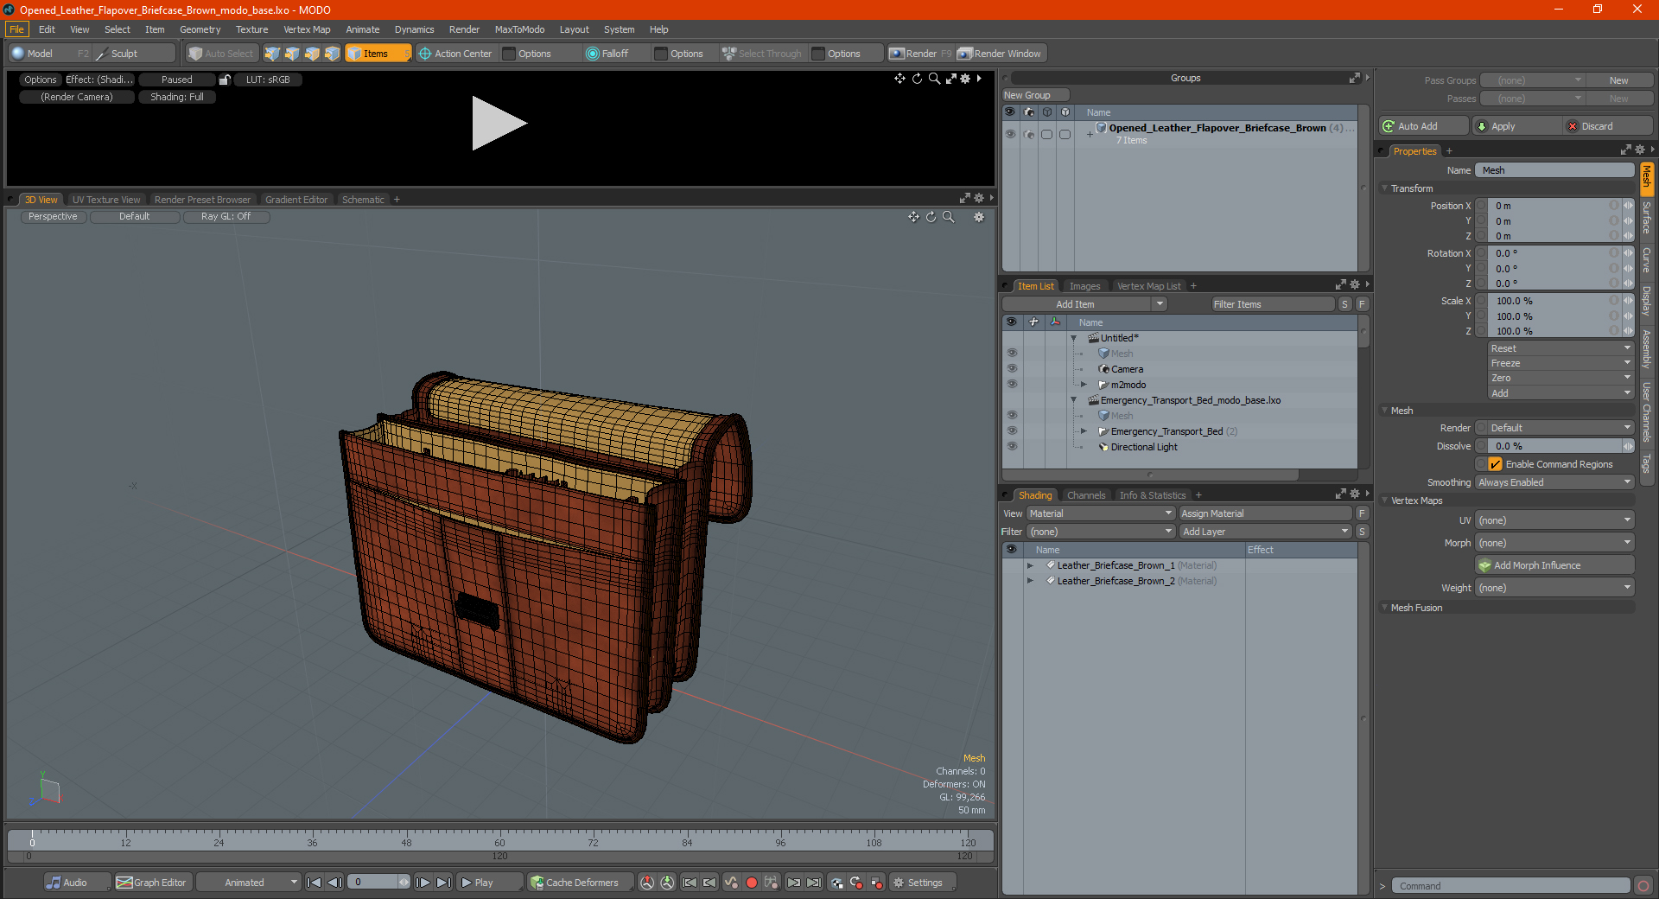1659x899 pixels.
Task: Toggle Action Center Options checkbox
Action: [509, 54]
